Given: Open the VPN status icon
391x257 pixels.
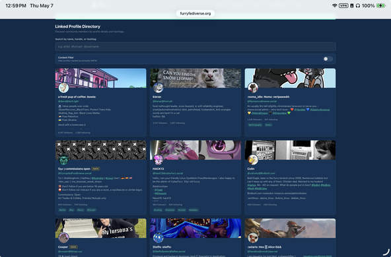Looking at the screenshot, I should click(x=343, y=5).
